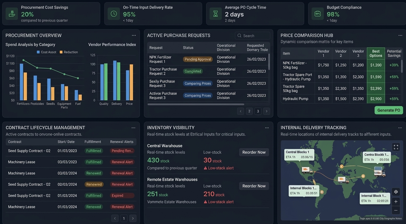The height and width of the screenshot is (224, 406).
Task: Open page 2 of purchase requests
Action: tap(249, 111)
